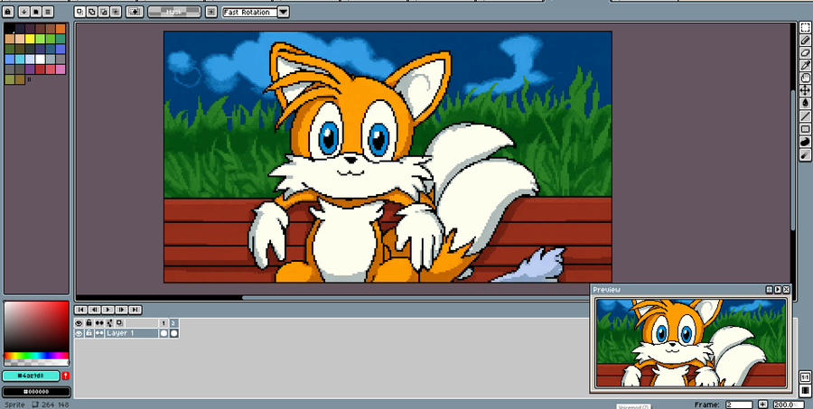Open the palette sort and gradients menu
Image resolution: width=813 pixels, height=409 pixels.
pyautogui.click(x=23, y=12)
